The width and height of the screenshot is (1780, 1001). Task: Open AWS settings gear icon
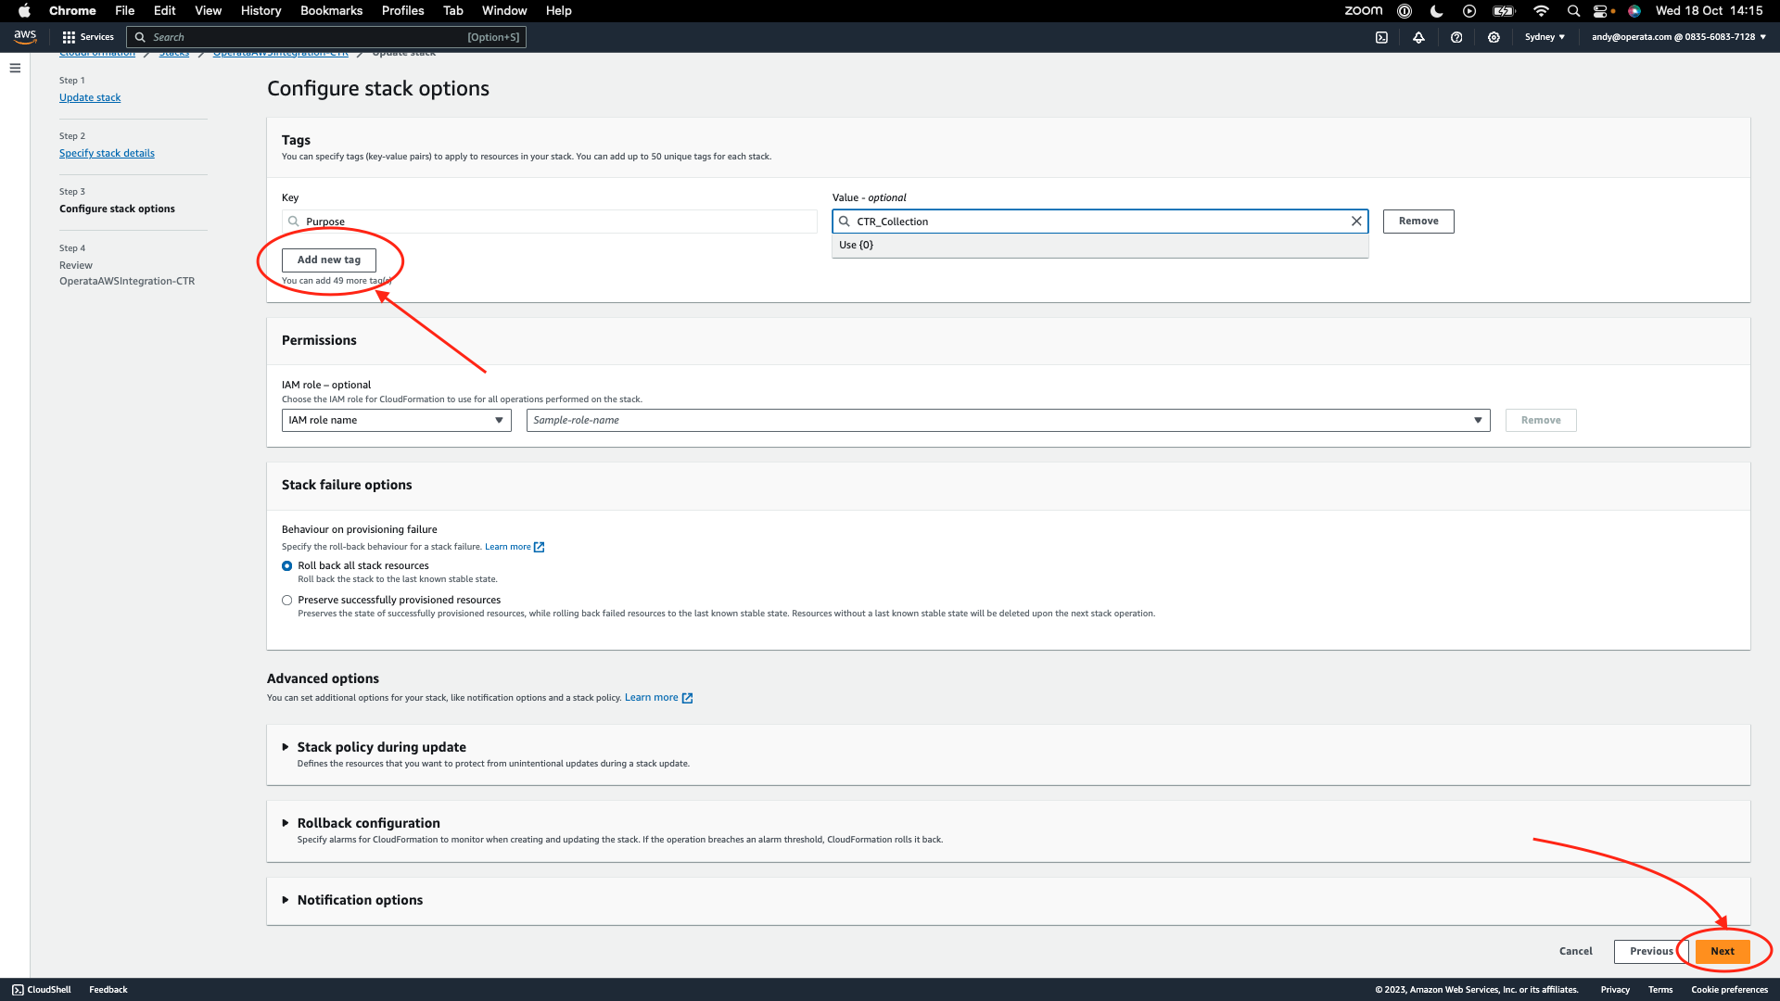pyautogui.click(x=1494, y=37)
